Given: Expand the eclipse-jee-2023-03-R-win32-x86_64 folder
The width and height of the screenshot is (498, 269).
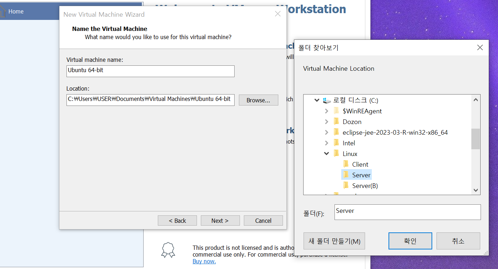Looking at the screenshot, I should pyautogui.click(x=326, y=132).
